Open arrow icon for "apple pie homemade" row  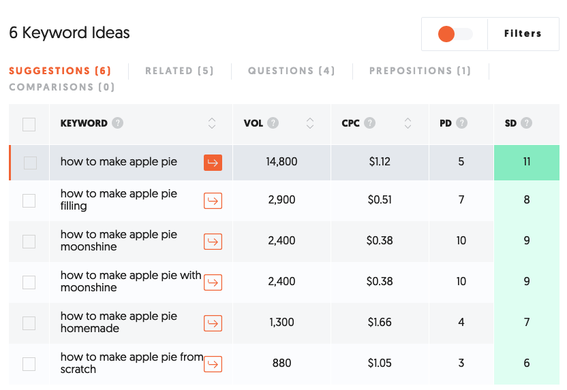(x=213, y=323)
